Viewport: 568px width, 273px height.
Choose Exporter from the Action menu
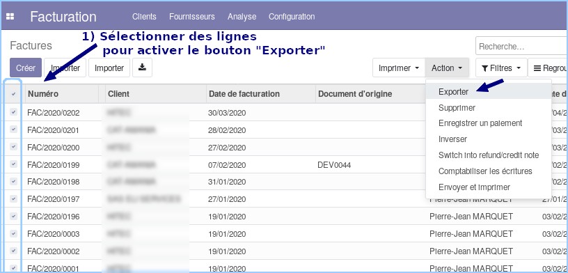pyautogui.click(x=489, y=92)
